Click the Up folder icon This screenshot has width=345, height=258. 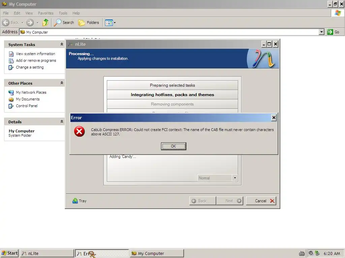[45, 23]
